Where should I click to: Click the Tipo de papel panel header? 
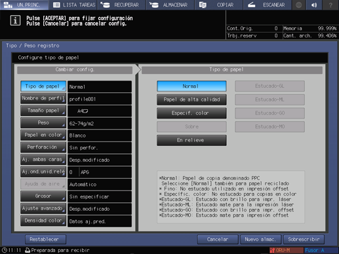click(x=232, y=70)
